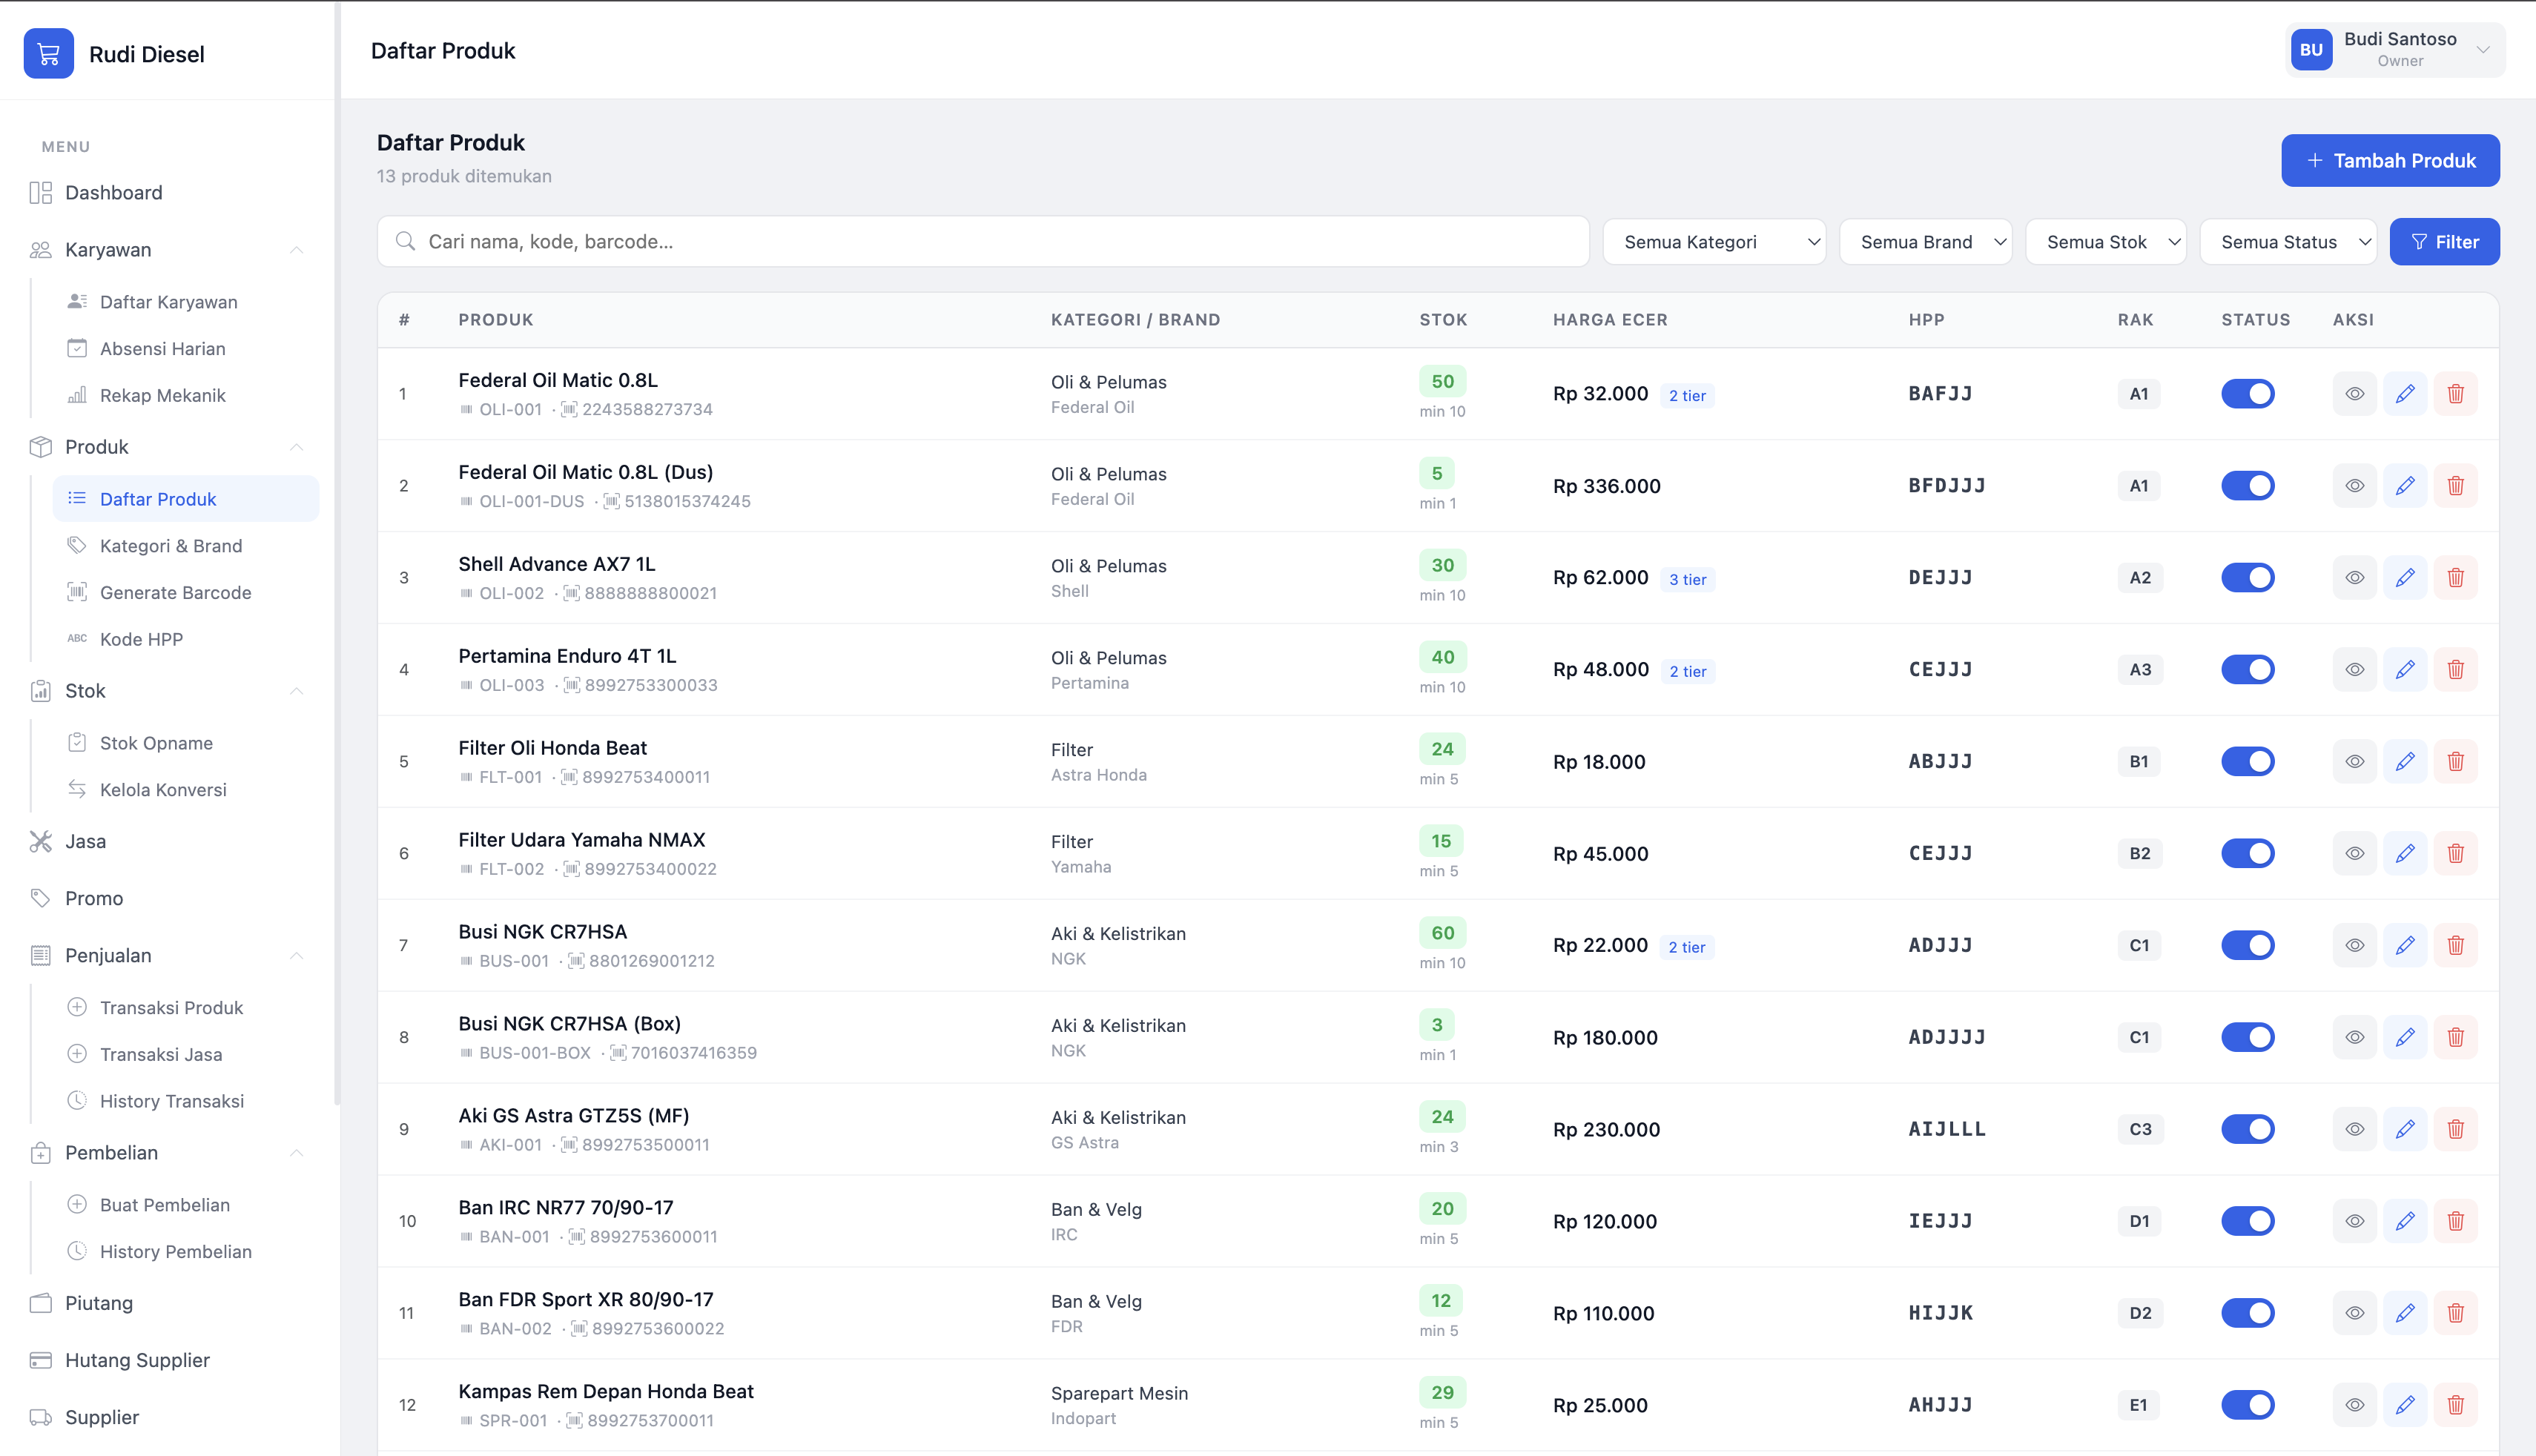This screenshot has width=2536, height=1456.
Task: Delete Federal Oil Matic 0.8L with trash icon
Action: pyautogui.click(x=2456, y=394)
